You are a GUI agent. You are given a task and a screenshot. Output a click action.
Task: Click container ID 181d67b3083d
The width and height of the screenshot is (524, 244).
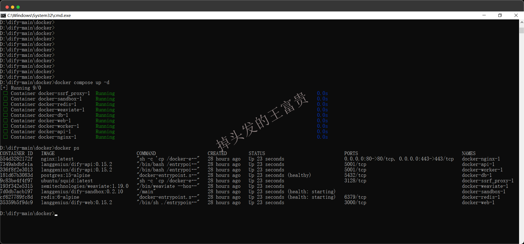click(x=16, y=175)
